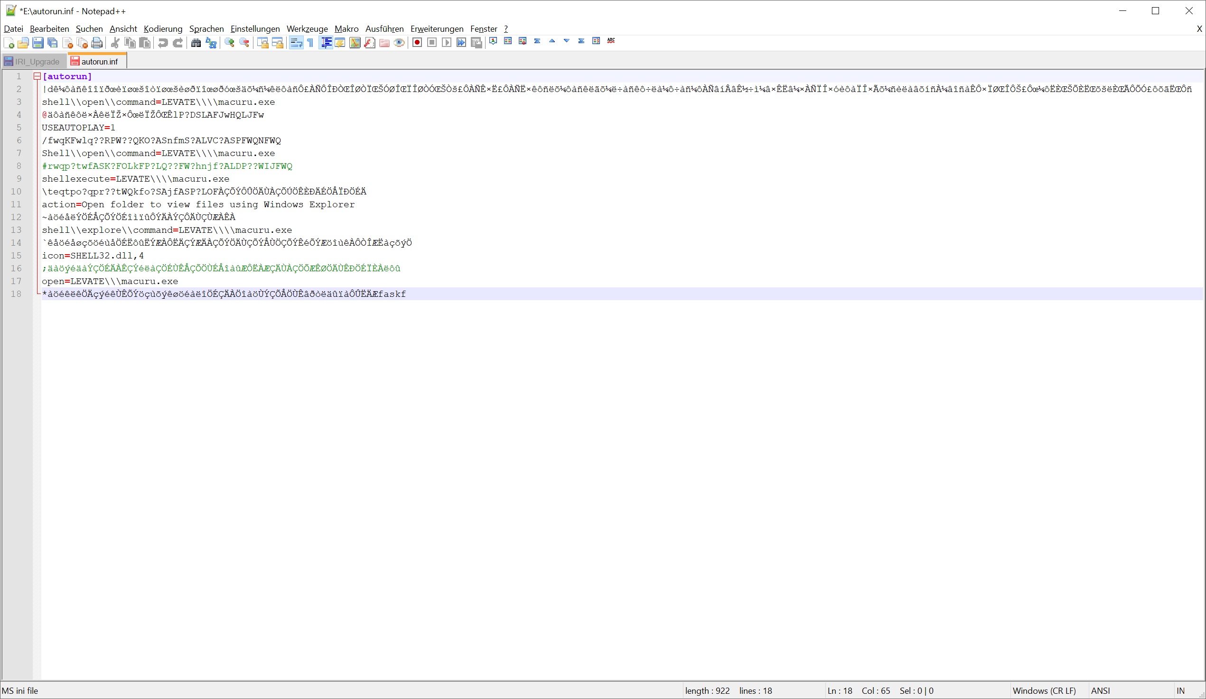
Task: Click the Zoom in magnifier icon
Action: point(229,43)
